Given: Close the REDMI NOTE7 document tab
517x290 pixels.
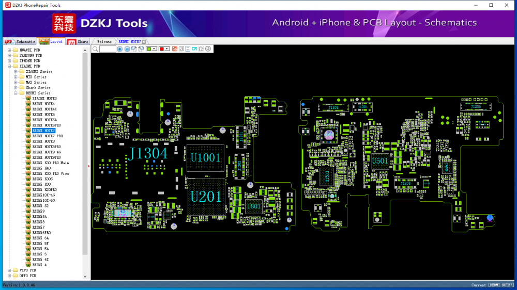Looking at the screenshot, I should click(x=144, y=42).
